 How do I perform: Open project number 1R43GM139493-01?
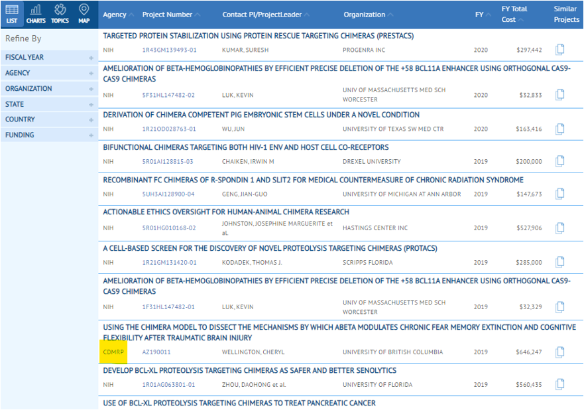pyautogui.click(x=169, y=50)
